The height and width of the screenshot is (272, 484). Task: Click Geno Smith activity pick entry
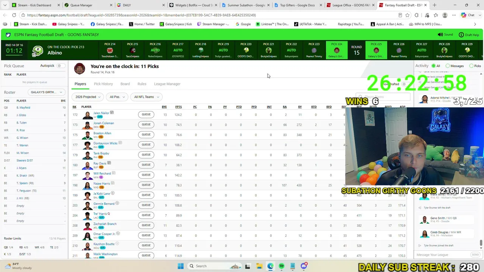tap(447, 219)
